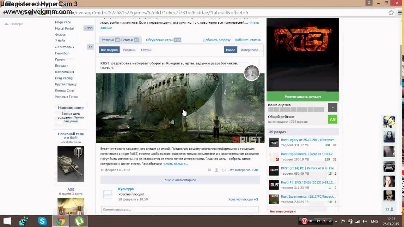Repost the article with the share icon
The width and height of the screenshot is (404, 227).
(223, 170)
